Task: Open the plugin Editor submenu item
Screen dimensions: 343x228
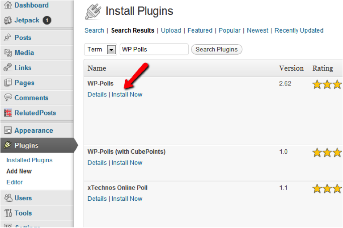Action: [x=15, y=182]
